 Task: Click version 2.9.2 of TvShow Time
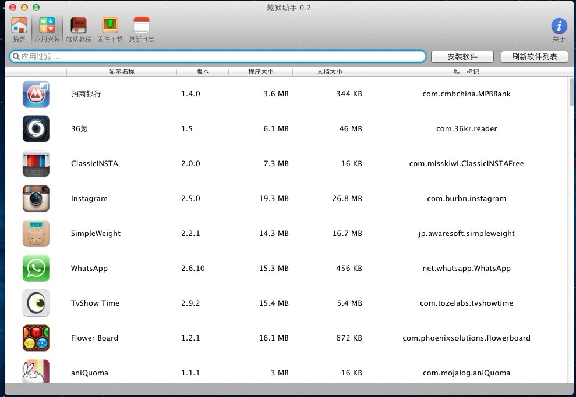click(190, 303)
